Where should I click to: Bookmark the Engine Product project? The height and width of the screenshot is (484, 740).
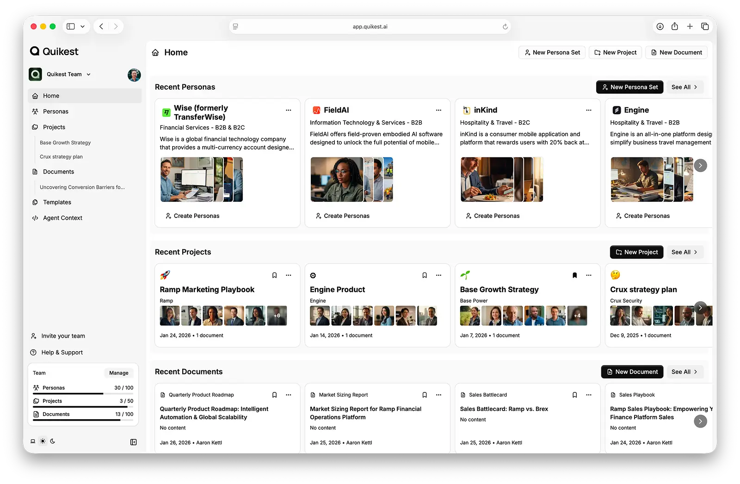pos(425,275)
